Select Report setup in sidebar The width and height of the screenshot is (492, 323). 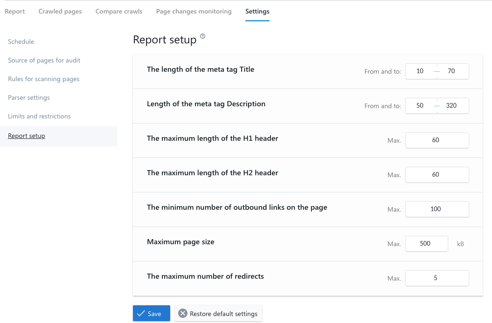[x=27, y=136]
